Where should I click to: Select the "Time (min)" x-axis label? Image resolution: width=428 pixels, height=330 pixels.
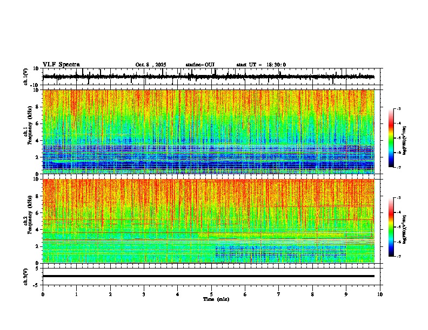pyautogui.click(x=216, y=299)
